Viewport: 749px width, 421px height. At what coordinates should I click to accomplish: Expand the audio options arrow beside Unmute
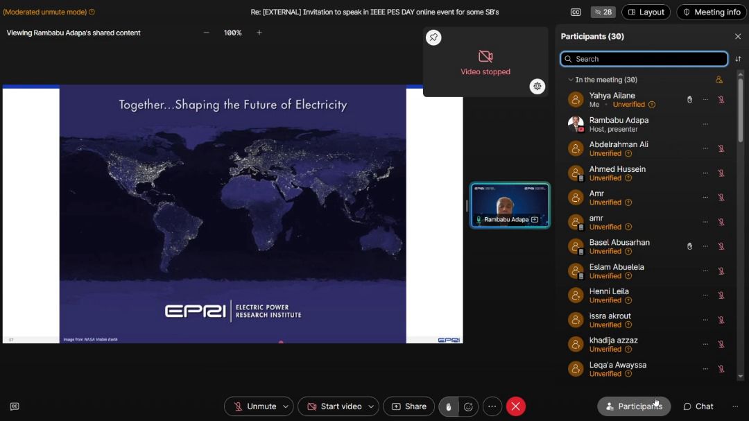[286, 406]
